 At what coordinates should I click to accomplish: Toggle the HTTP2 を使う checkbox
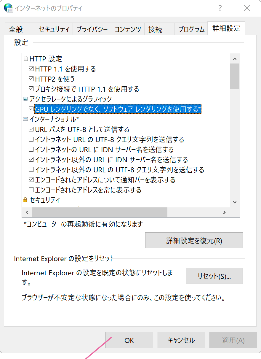[31, 79]
